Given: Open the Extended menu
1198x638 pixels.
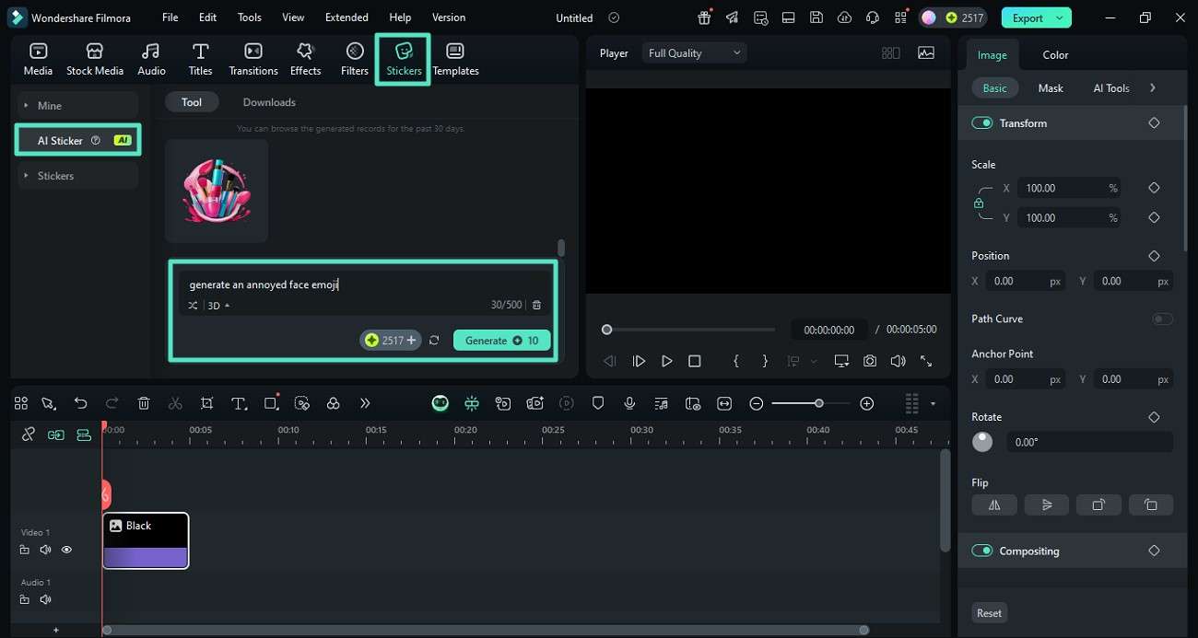Looking at the screenshot, I should click(346, 17).
